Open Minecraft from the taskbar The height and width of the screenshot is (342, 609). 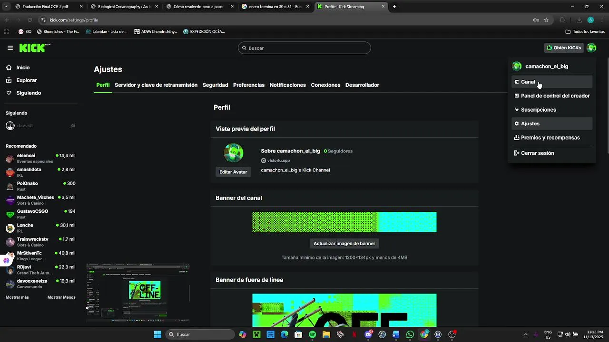[x=257, y=334]
